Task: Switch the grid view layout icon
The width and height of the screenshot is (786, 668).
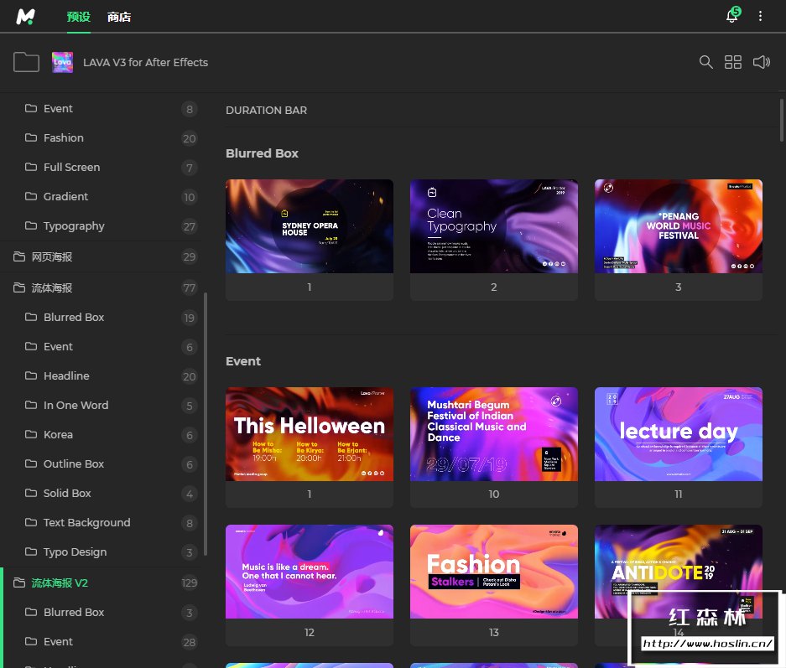Action: point(733,62)
